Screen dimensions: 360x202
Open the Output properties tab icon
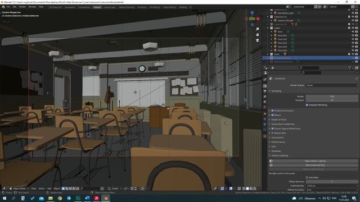pyautogui.click(x=265, y=91)
